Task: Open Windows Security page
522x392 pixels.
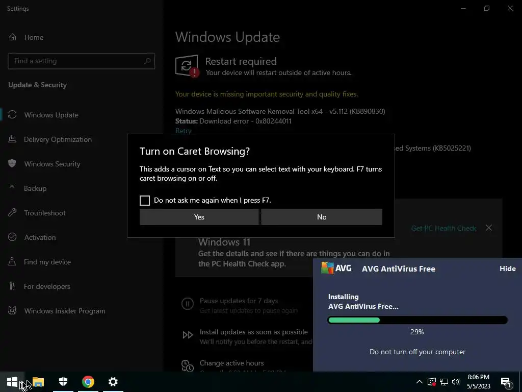Action: [53, 164]
